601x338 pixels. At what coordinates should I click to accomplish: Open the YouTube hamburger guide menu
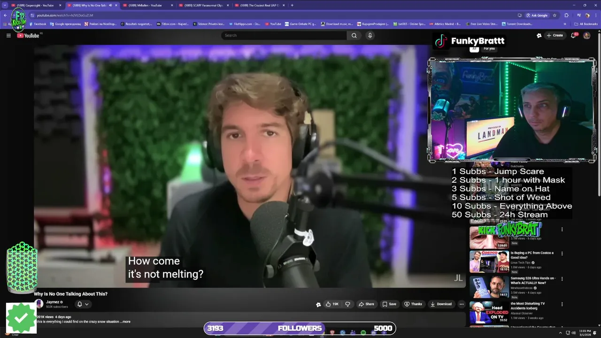(x=8, y=35)
